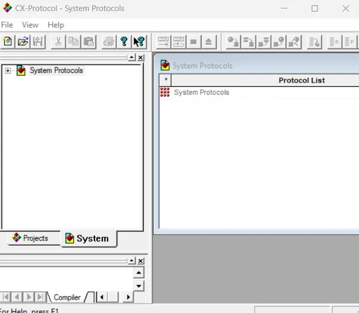Minimize the CX-Protocol window
Screen dimensions: 359x313
click(284, 8)
